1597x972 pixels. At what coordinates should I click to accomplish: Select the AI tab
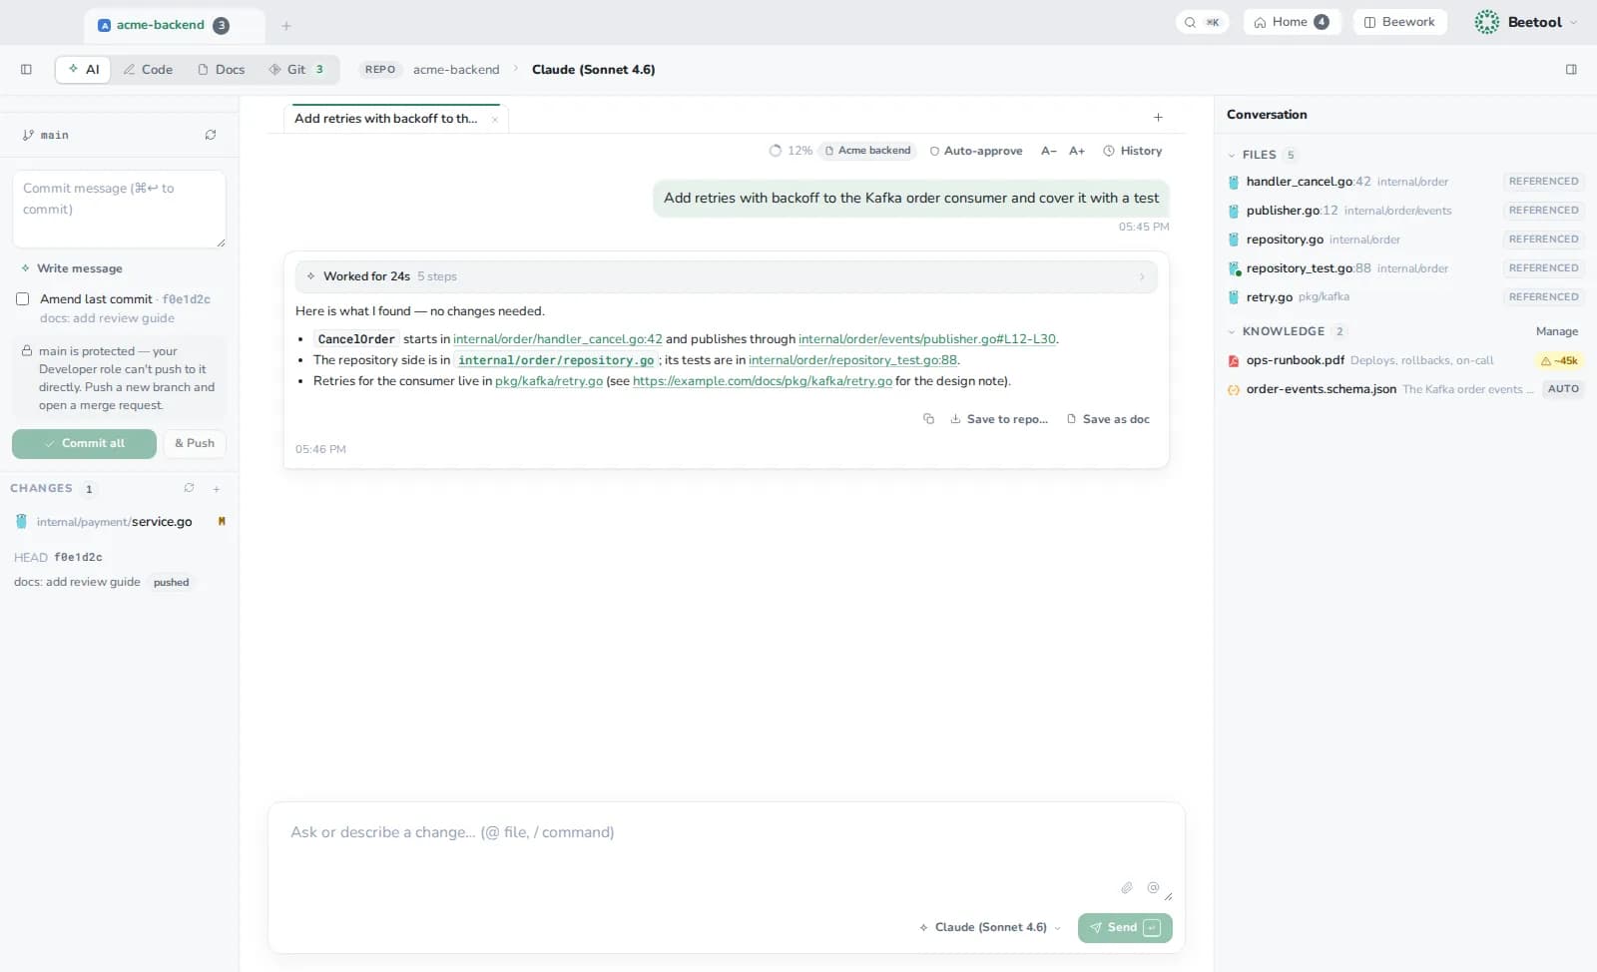[84, 69]
